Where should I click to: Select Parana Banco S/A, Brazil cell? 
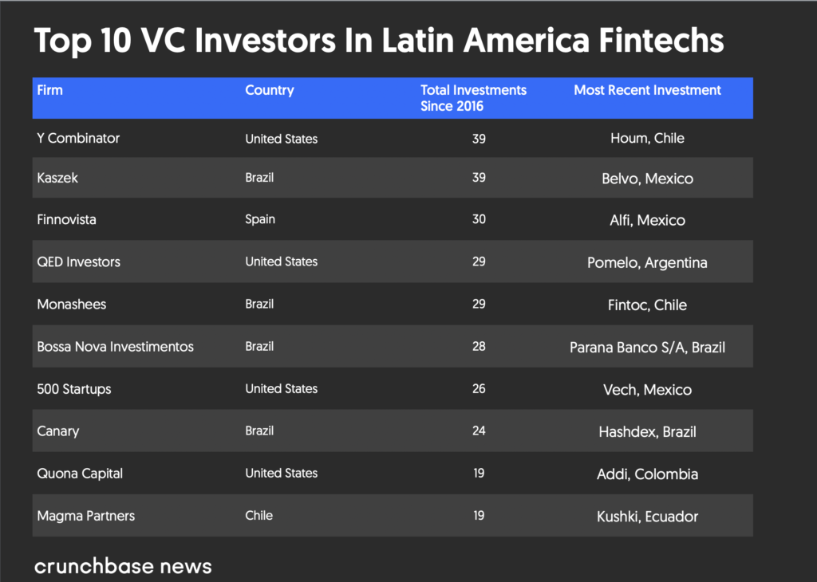pos(647,348)
